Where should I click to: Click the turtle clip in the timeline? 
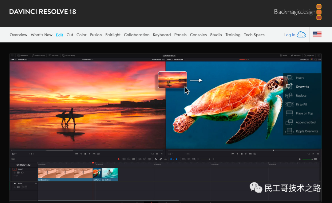click(97, 175)
